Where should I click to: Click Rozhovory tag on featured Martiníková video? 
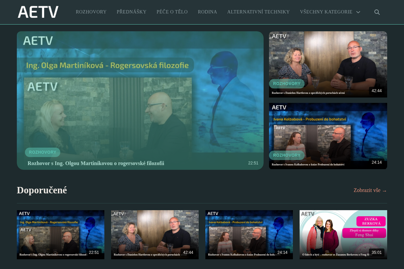tap(42, 152)
